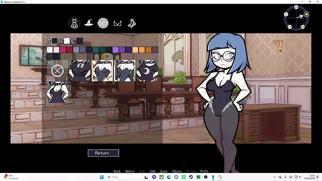
Task: Pick the brownish gray palette color
Action: click(155, 50)
